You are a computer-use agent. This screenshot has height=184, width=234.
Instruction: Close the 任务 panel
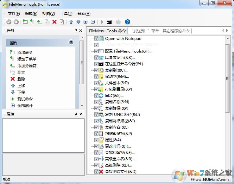[81, 31]
